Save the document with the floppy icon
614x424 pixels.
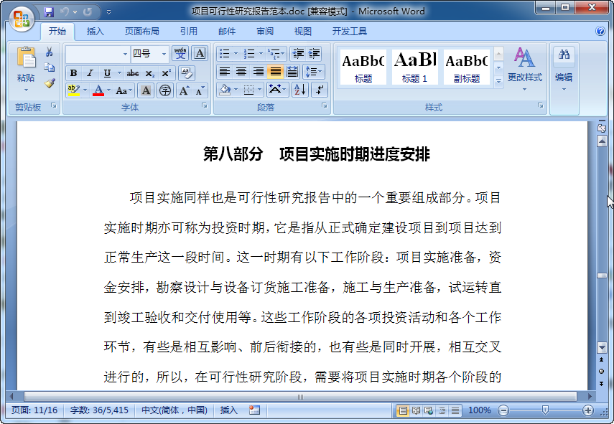(x=49, y=12)
